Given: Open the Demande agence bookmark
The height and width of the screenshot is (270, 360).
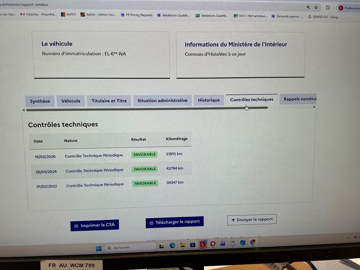Looking at the screenshot, I should click(x=287, y=17).
